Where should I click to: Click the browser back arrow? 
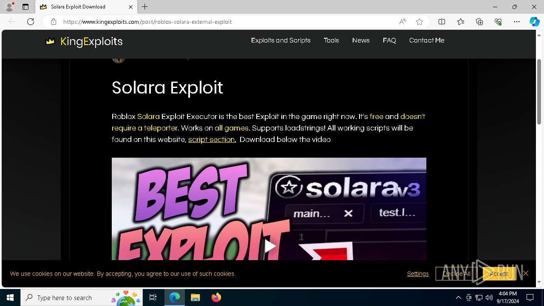[12, 22]
